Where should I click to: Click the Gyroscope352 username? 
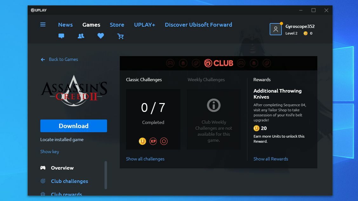coord(300,26)
